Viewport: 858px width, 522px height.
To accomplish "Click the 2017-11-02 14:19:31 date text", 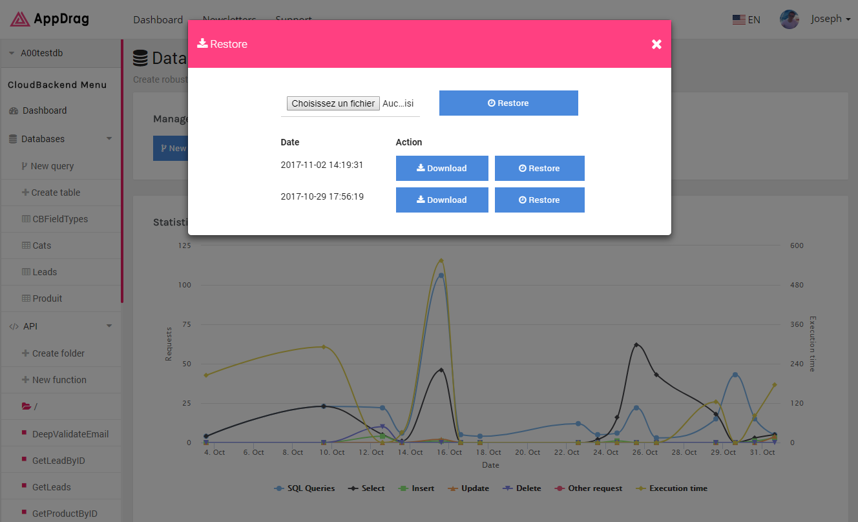I will pyautogui.click(x=322, y=165).
